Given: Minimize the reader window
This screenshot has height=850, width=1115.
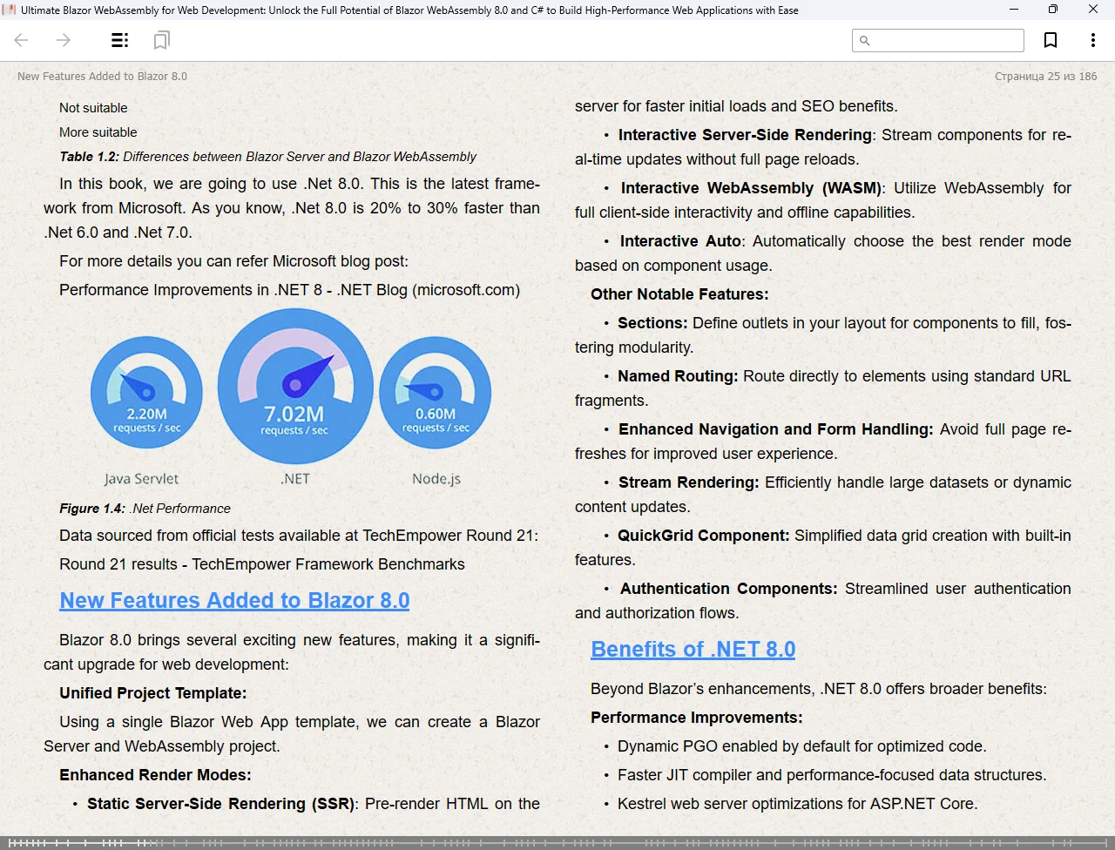Looking at the screenshot, I should [1013, 10].
